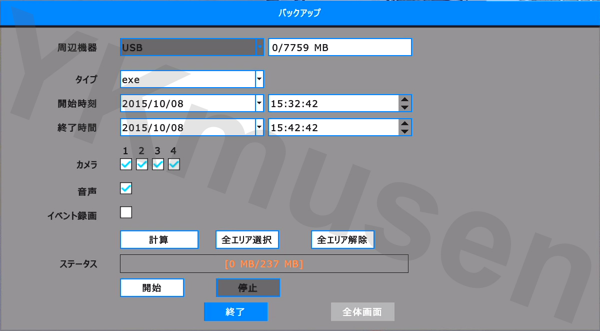Click the 0/7759 MB capacity field

[340, 48]
